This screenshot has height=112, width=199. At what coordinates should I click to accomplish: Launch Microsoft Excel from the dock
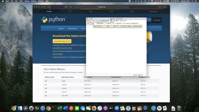60,108
